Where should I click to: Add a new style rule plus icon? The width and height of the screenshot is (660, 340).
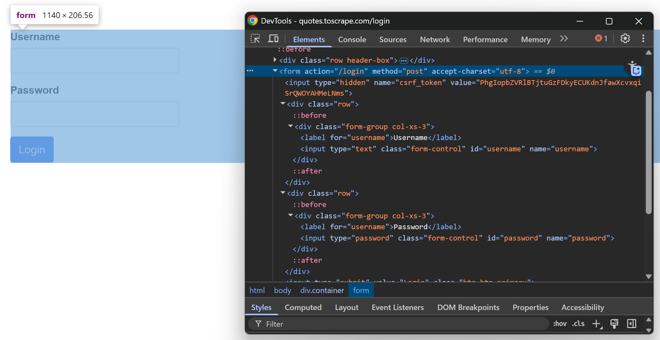597,324
